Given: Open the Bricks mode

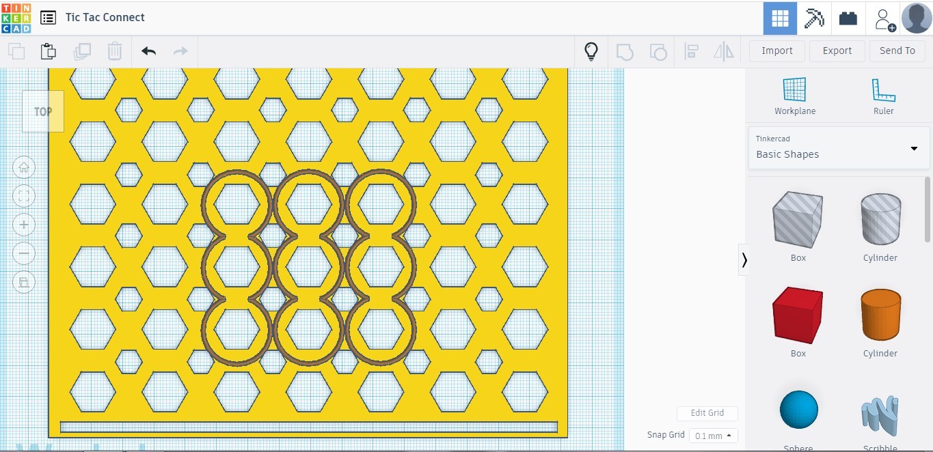Looking at the screenshot, I should [x=848, y=18].
